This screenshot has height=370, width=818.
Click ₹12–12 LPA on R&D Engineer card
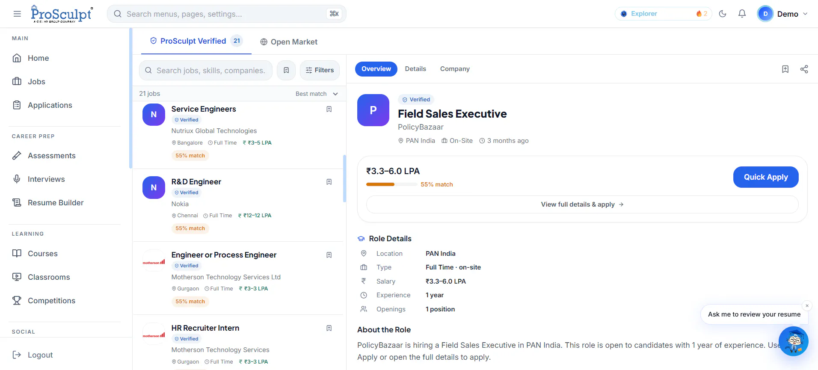tap(255, 216)
